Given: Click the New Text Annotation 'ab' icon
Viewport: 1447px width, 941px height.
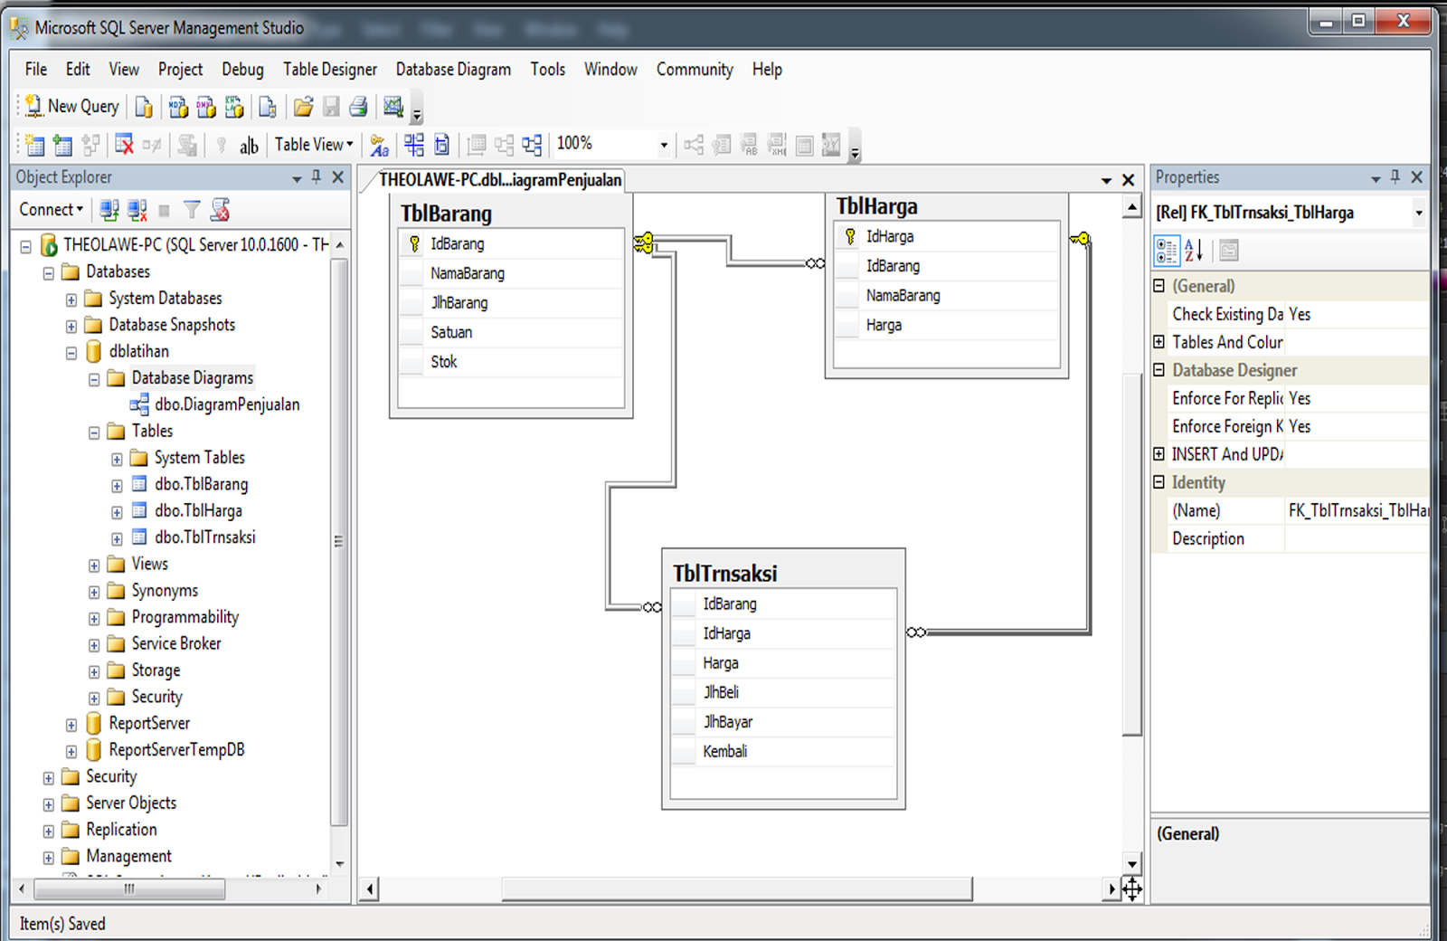Looking at the screenshot, I should (249, 145).
